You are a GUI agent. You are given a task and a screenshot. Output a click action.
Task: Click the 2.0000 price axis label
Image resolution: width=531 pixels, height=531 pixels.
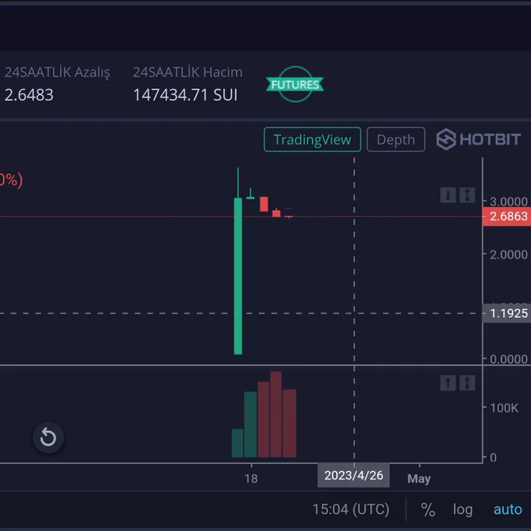508,255
